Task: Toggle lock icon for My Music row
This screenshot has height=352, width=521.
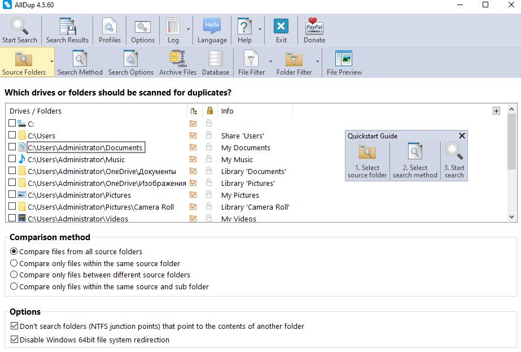Action: 209,159
